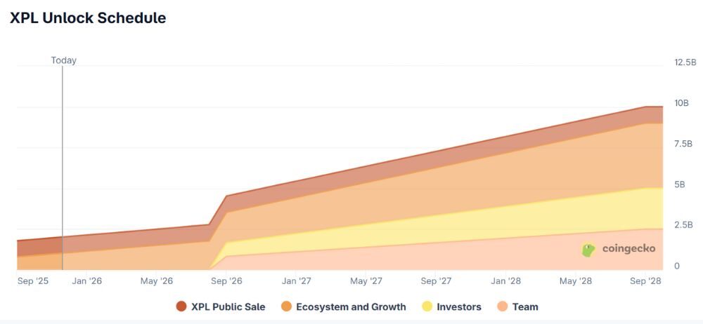Click the Sep '26 x-axis label
This screenshot has width=703, height=324.
coord(226,281)
